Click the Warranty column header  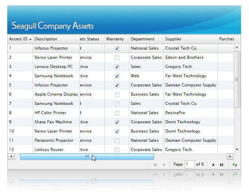point(117,39)
